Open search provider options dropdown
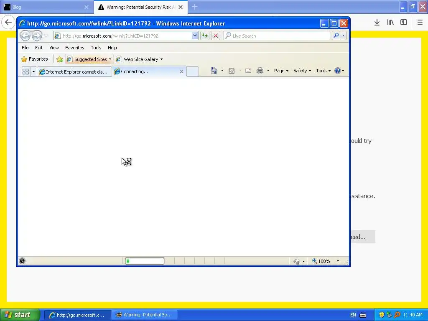 344,36
